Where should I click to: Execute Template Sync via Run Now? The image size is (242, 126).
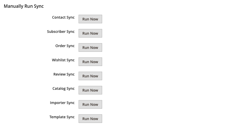pos(90,118)
